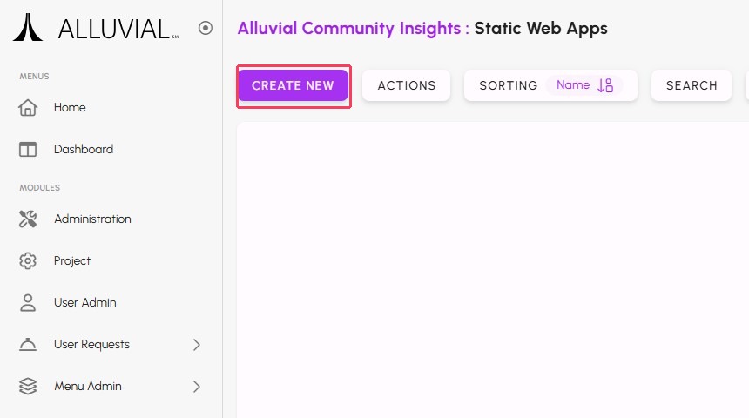
Task: Click the Alluvial logo icon
Action: point(28,28)
